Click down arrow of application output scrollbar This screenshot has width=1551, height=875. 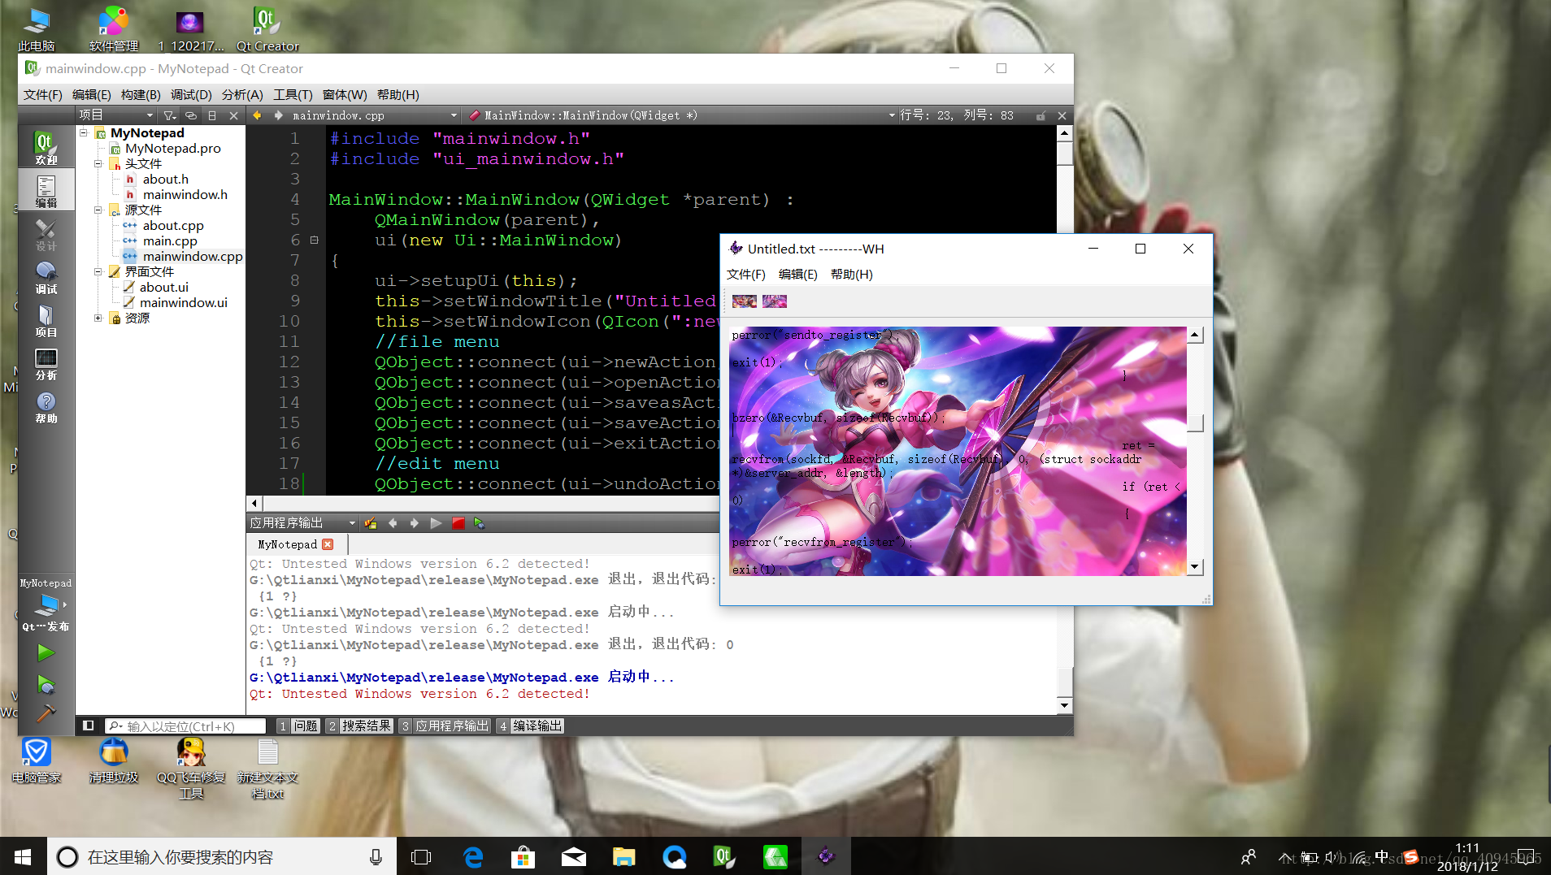[1064, 705]
